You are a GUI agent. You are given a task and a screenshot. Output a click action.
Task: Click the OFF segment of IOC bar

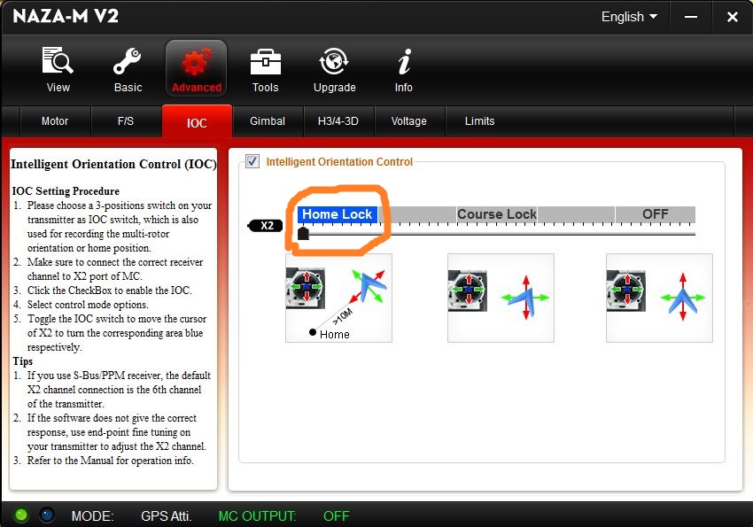(655, 214)
